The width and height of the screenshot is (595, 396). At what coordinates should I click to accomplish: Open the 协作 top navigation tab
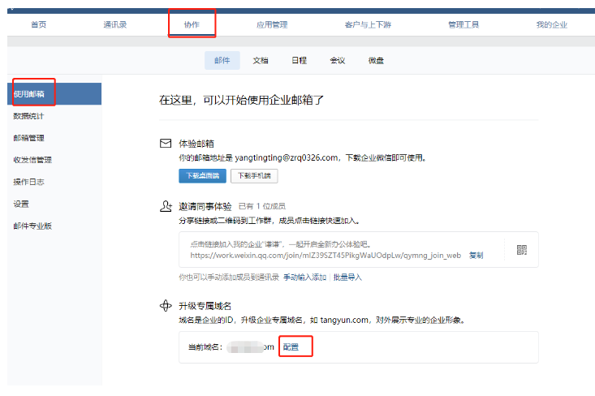click(192, 24)
